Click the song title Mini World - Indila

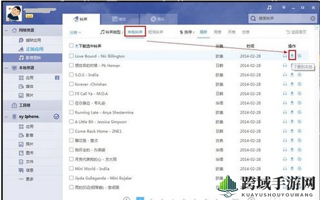coord(92,169)
